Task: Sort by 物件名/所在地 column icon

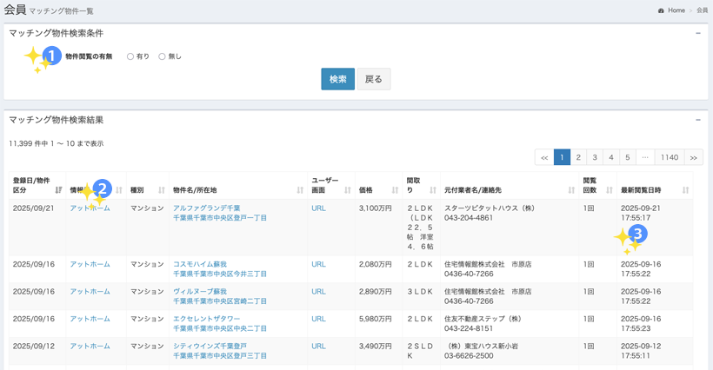Action: click(x=300, y=190)
